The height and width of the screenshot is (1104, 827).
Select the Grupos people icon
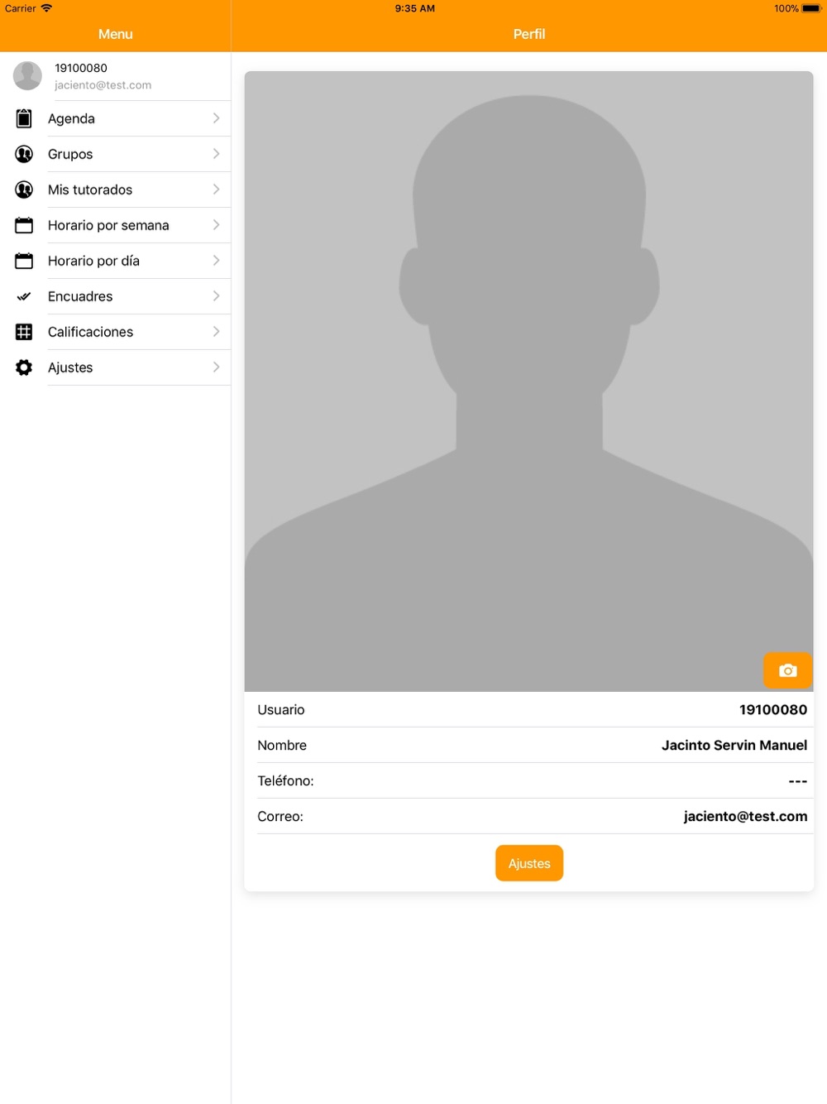pos(24,154)
